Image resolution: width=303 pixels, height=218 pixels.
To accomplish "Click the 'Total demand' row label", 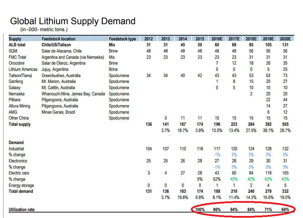I will pyautogui.click(x=21, y=191).
